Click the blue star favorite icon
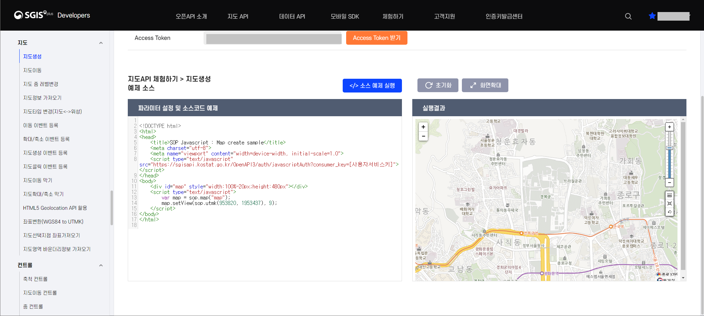This screenshot has height=316, width=704. (x=652, y=16)
